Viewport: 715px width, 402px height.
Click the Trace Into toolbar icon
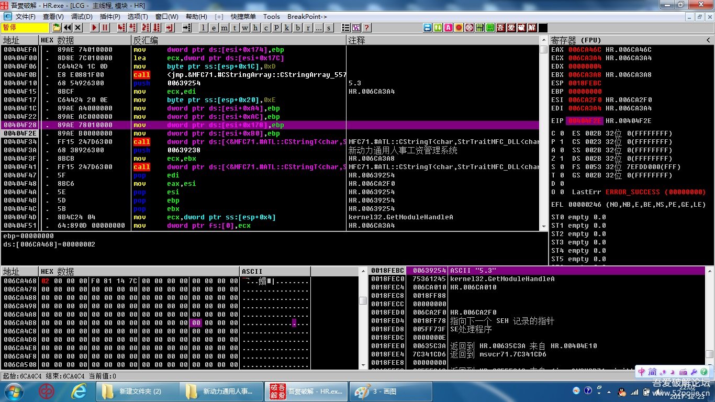coord(146,28)
